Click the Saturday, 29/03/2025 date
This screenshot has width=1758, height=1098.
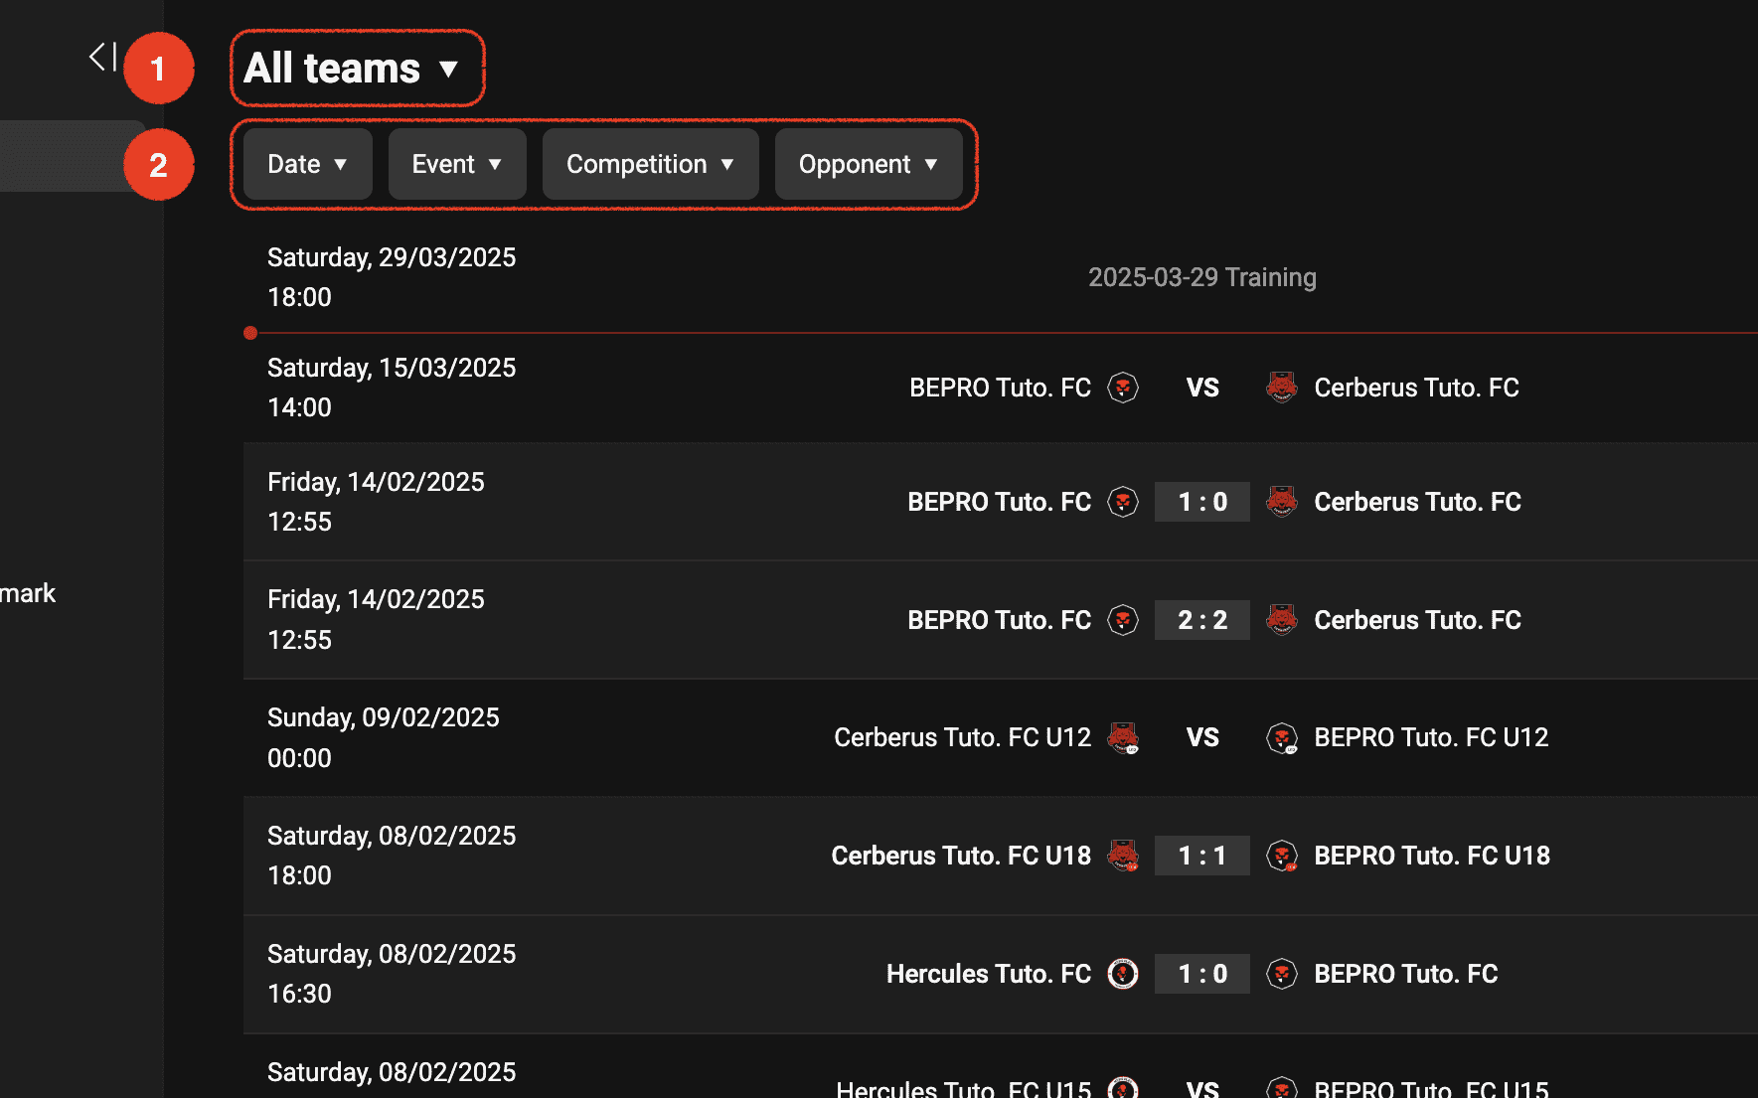392,257
